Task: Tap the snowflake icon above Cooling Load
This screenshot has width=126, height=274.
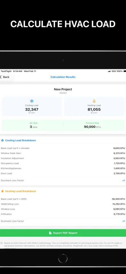Action: pos(32,101)
